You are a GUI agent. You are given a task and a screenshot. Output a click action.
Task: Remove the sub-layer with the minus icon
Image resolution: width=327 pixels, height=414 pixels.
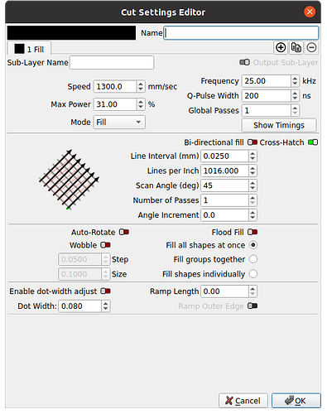point(311,47)
